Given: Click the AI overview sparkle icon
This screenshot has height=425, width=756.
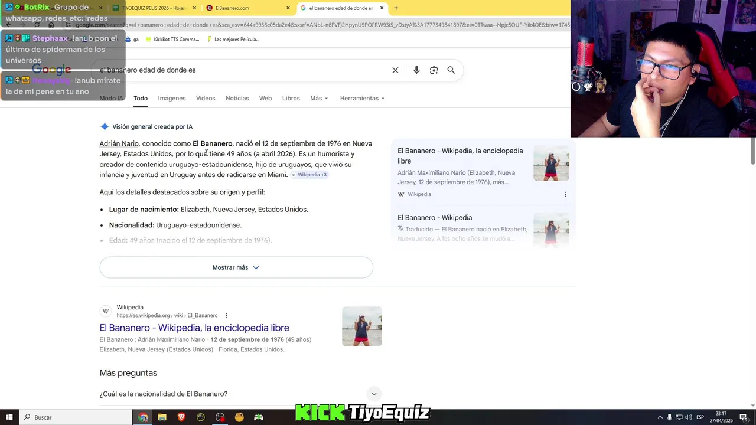Looking at the screenshot, I should [x=105, y=126].
